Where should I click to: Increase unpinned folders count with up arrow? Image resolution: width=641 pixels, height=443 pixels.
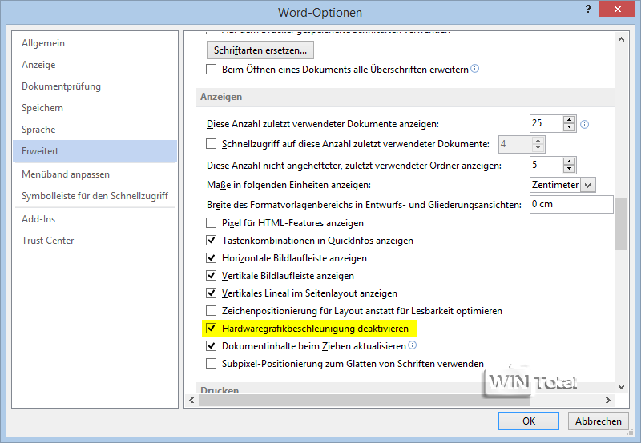[569, 162]
